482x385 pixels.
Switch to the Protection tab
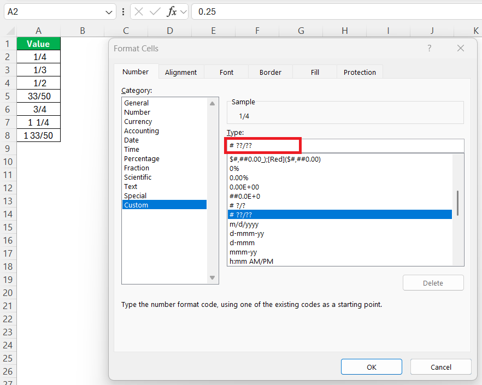(360, 72)
